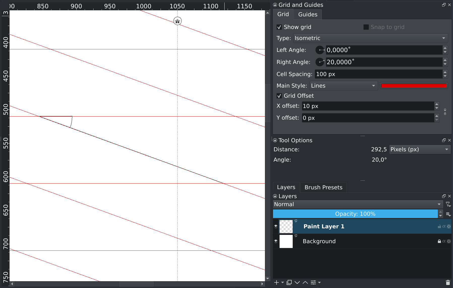Delete the selected layer with trash icon
This screenshot has height=288, width=453.
(x=448, y=282)
